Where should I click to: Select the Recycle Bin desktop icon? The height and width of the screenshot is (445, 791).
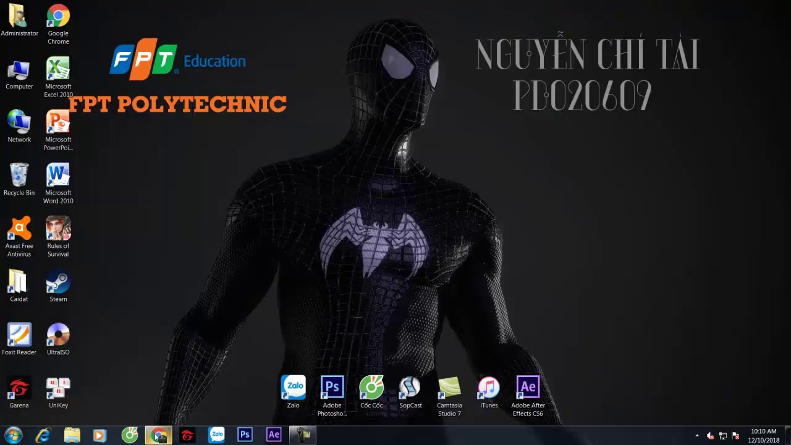click(x=19, y=180)
